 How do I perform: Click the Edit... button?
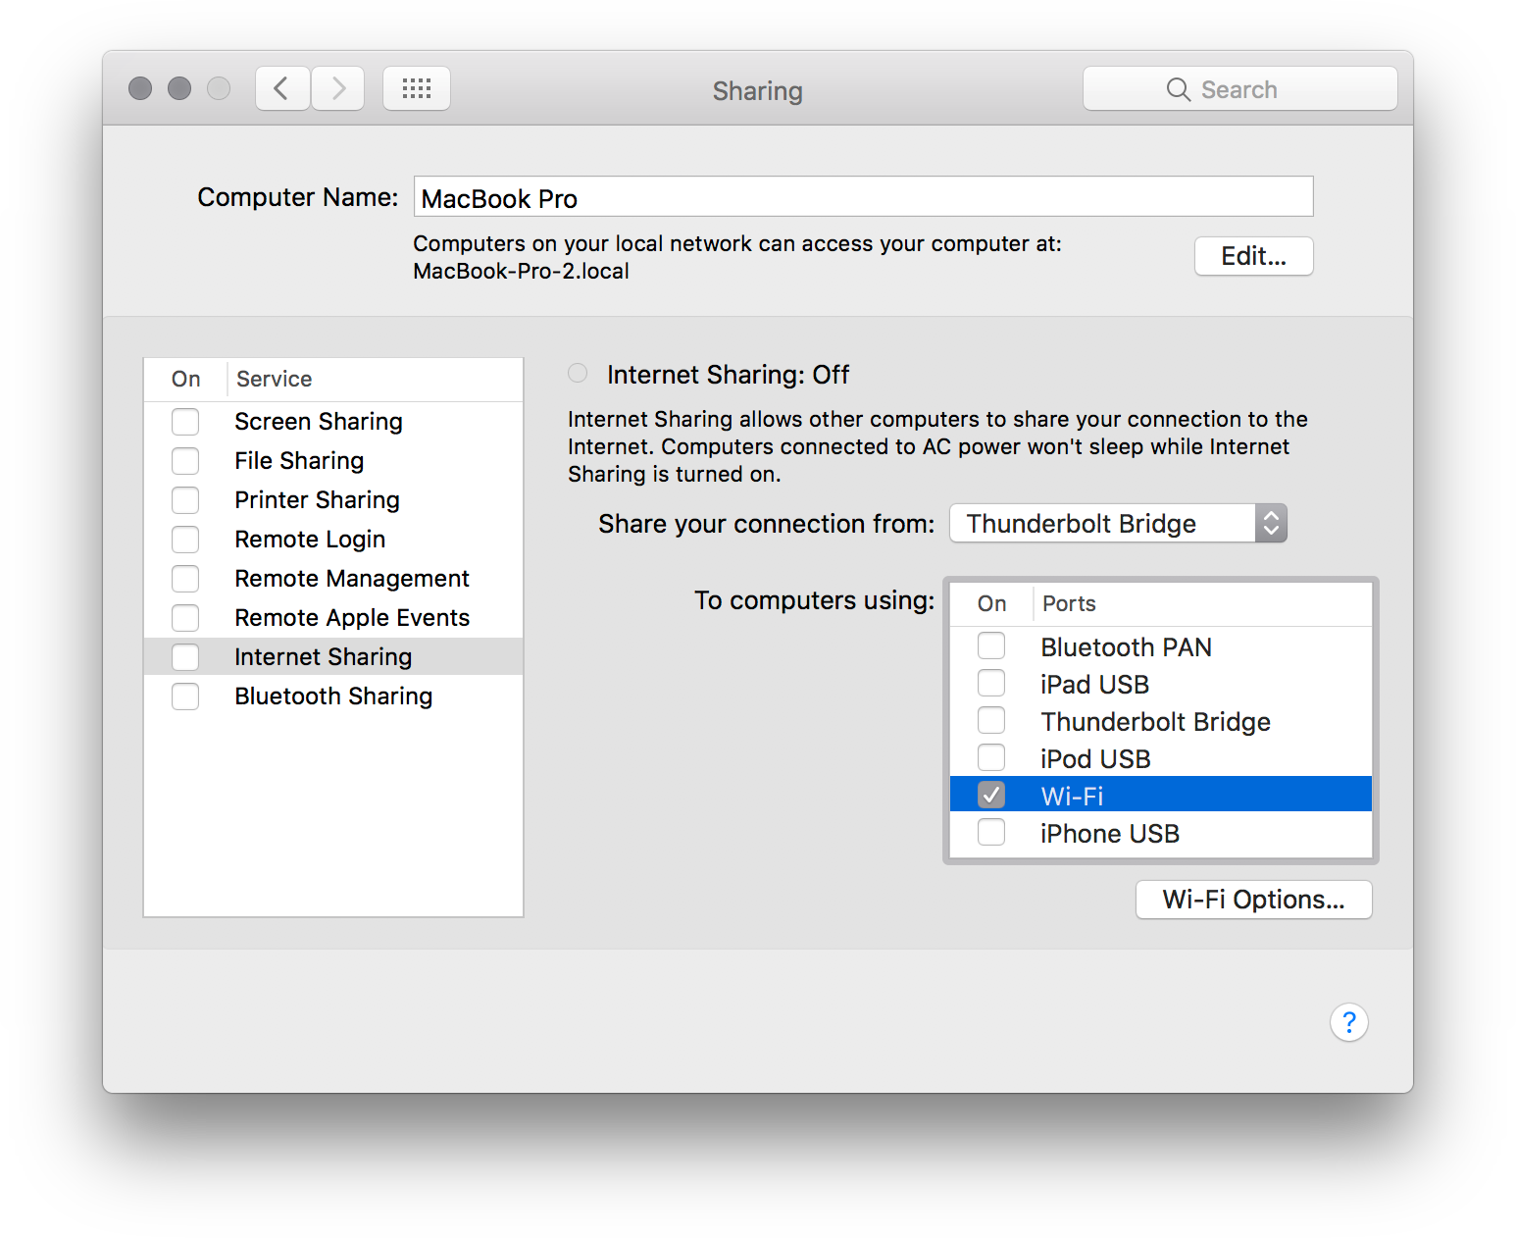(x=1253, y=256)
